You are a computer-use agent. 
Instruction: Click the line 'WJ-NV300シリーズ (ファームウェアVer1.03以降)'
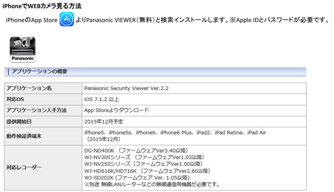pos(145,157)
